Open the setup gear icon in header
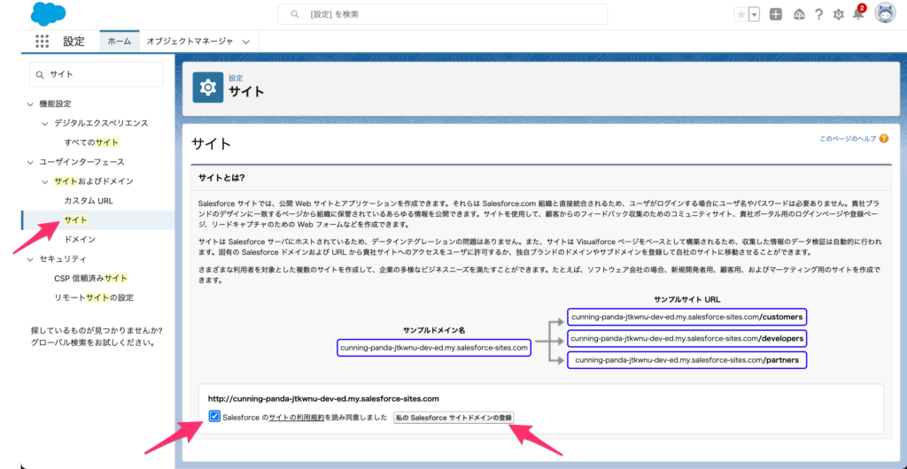This screenshot has height=469, width=907. [x=838, y=15]
